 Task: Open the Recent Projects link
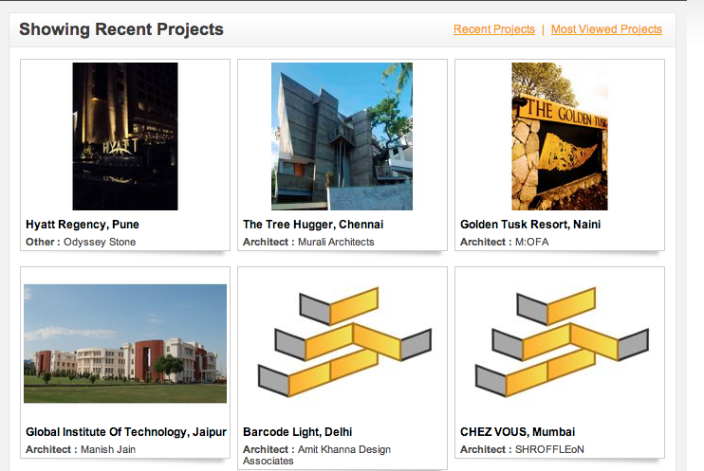point(494,29)
